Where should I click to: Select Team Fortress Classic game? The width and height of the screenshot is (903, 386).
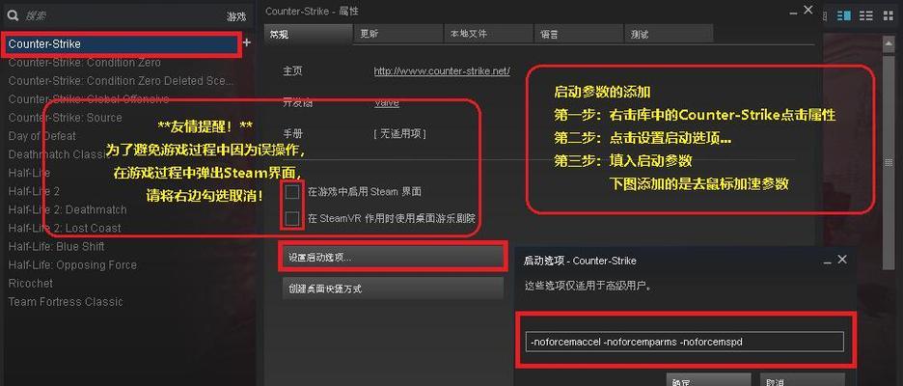coord(66,302)
